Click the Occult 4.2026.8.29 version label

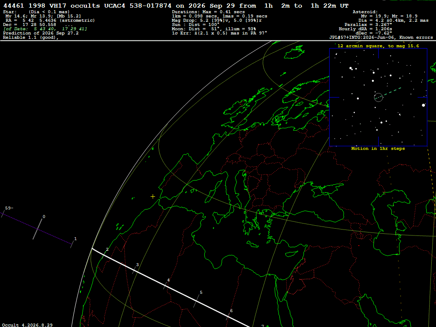27,325
